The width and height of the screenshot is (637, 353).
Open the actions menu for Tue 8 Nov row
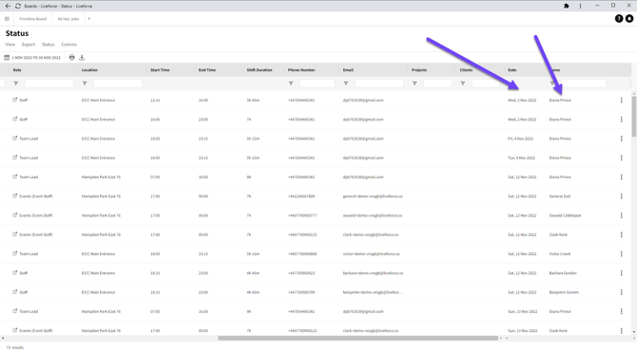(x=621, y=158)
